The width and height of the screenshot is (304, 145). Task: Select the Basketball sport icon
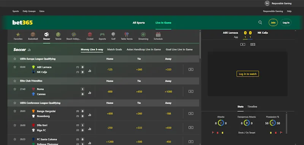tap(33, 35)
